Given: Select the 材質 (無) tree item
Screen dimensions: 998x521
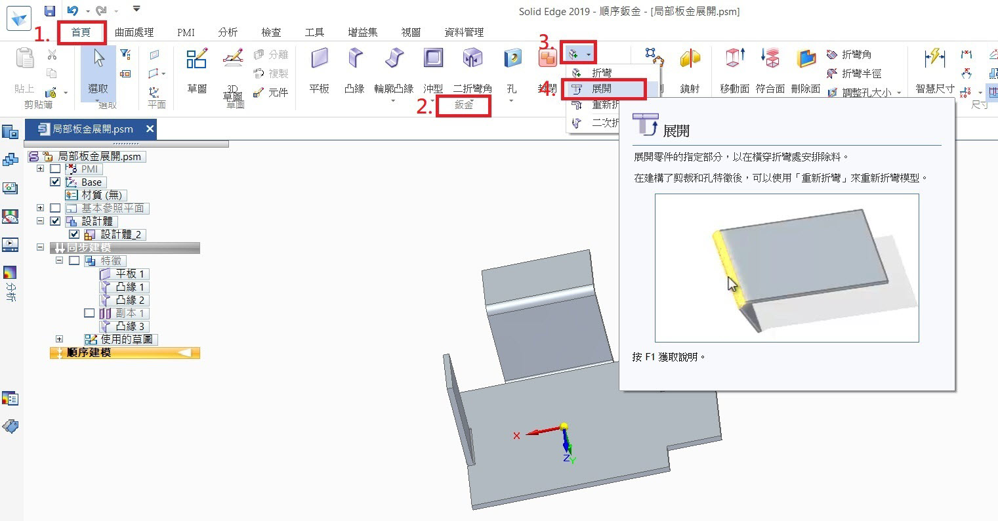Looking at the screenshot, I should tap(95, 196).
